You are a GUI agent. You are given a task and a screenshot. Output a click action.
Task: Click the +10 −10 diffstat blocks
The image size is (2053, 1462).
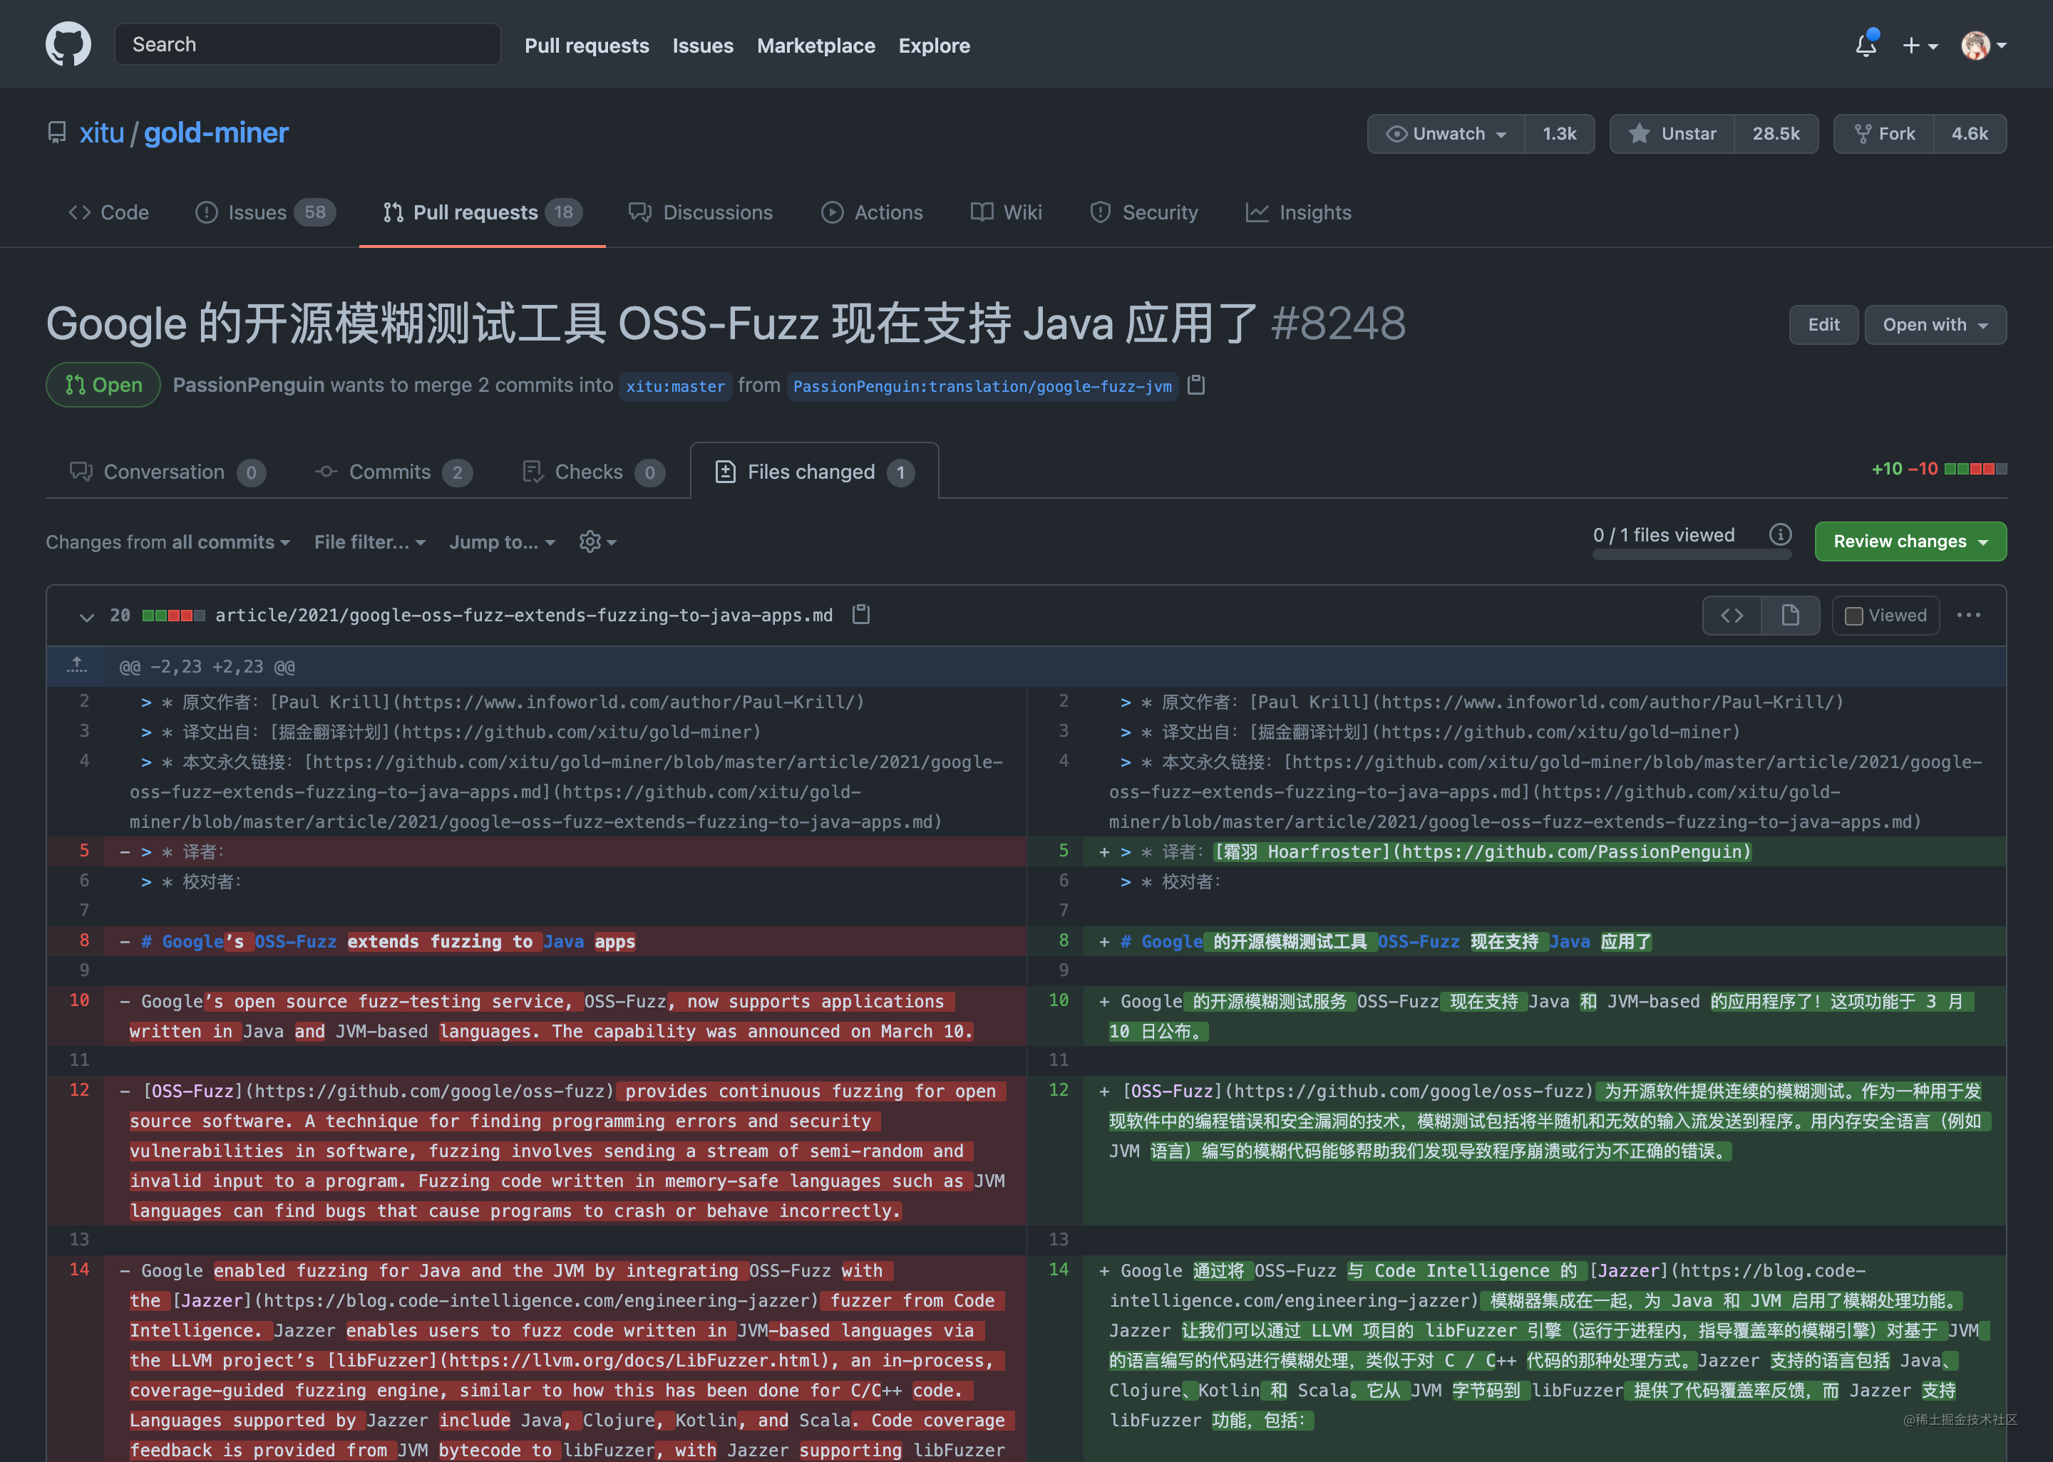click(x=1975, y=469)
